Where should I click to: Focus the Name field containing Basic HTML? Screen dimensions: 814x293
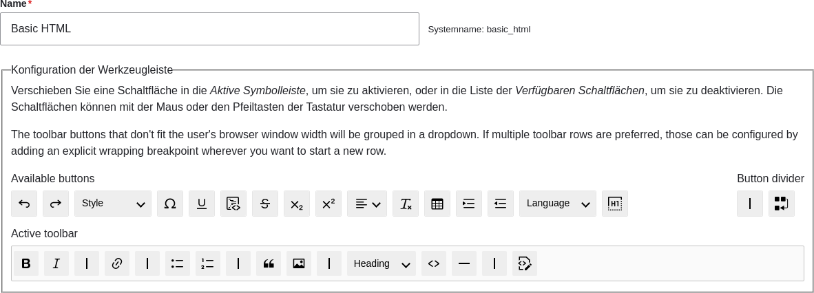[210, 29]
